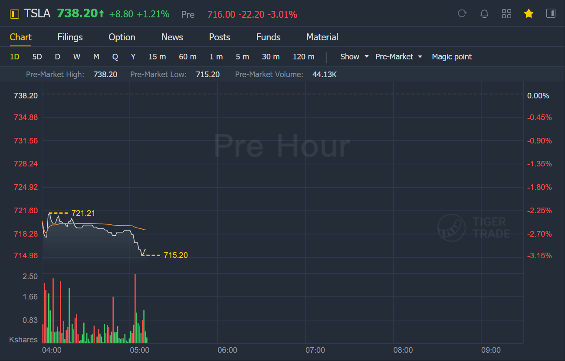
Task: Open the News tab
Action: (172, 37)
